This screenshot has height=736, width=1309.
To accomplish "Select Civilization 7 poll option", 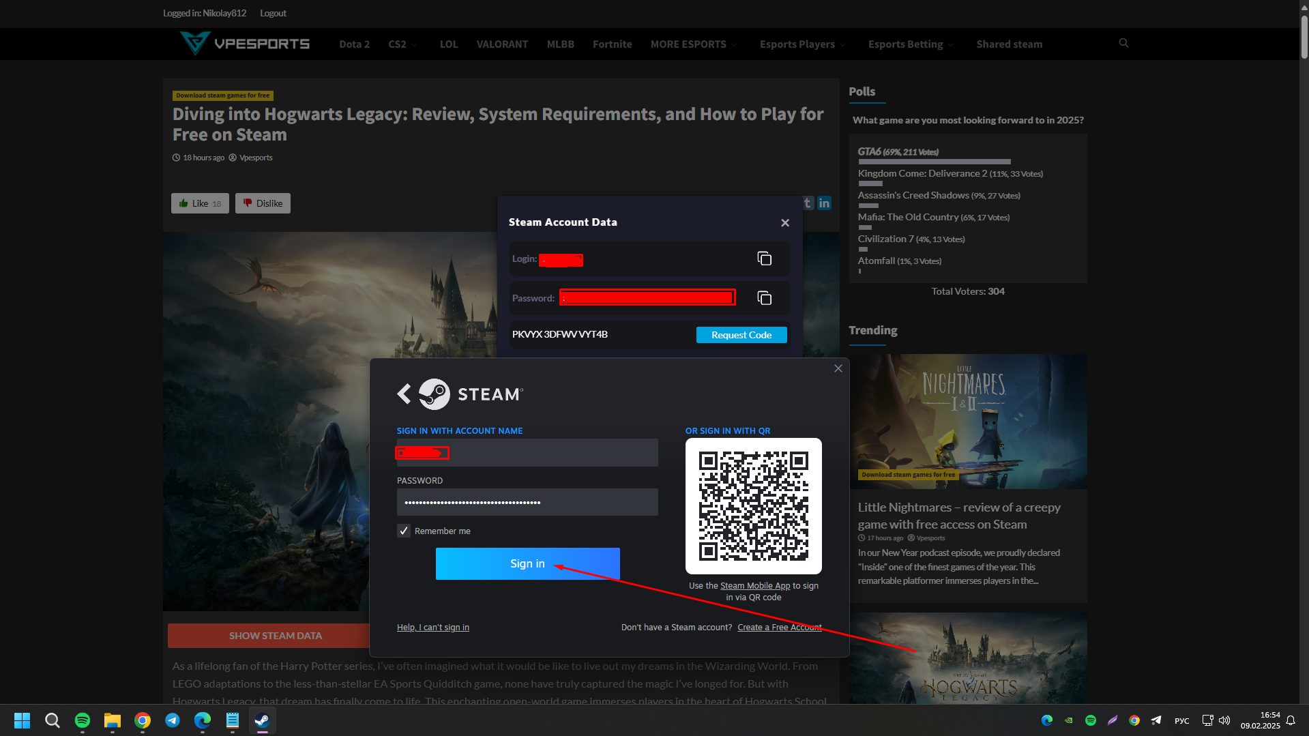I will [x=911, y=239].
